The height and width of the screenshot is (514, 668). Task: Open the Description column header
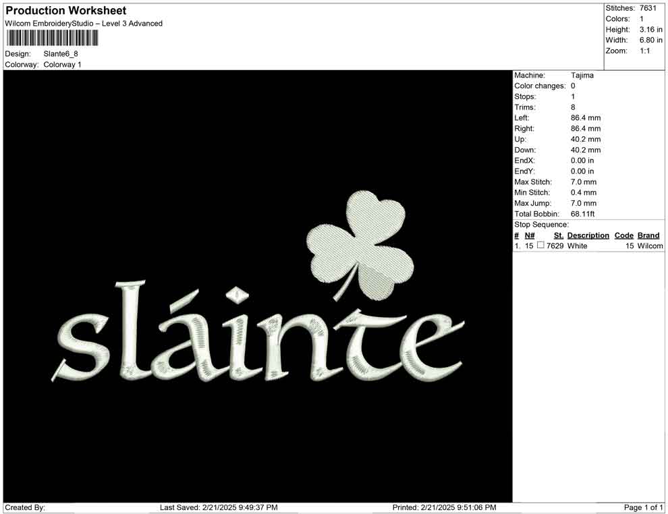pyautogui.click(x=588, y=235)
